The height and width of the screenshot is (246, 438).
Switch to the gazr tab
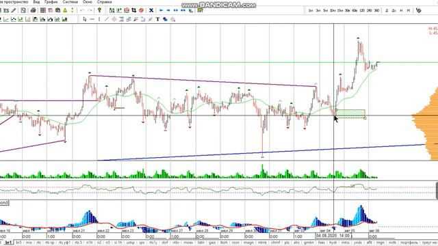click(212, 243)
